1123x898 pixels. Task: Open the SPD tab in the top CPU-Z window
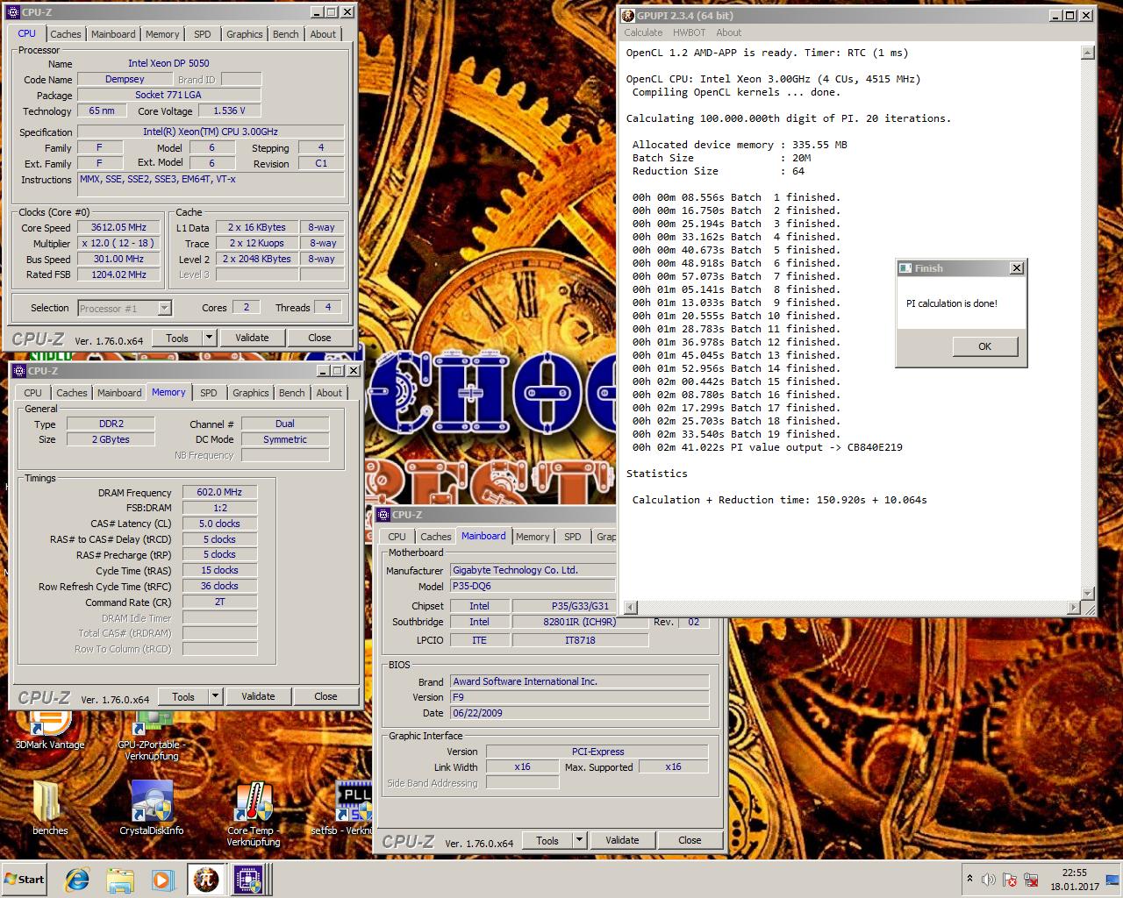click(203, 34)
